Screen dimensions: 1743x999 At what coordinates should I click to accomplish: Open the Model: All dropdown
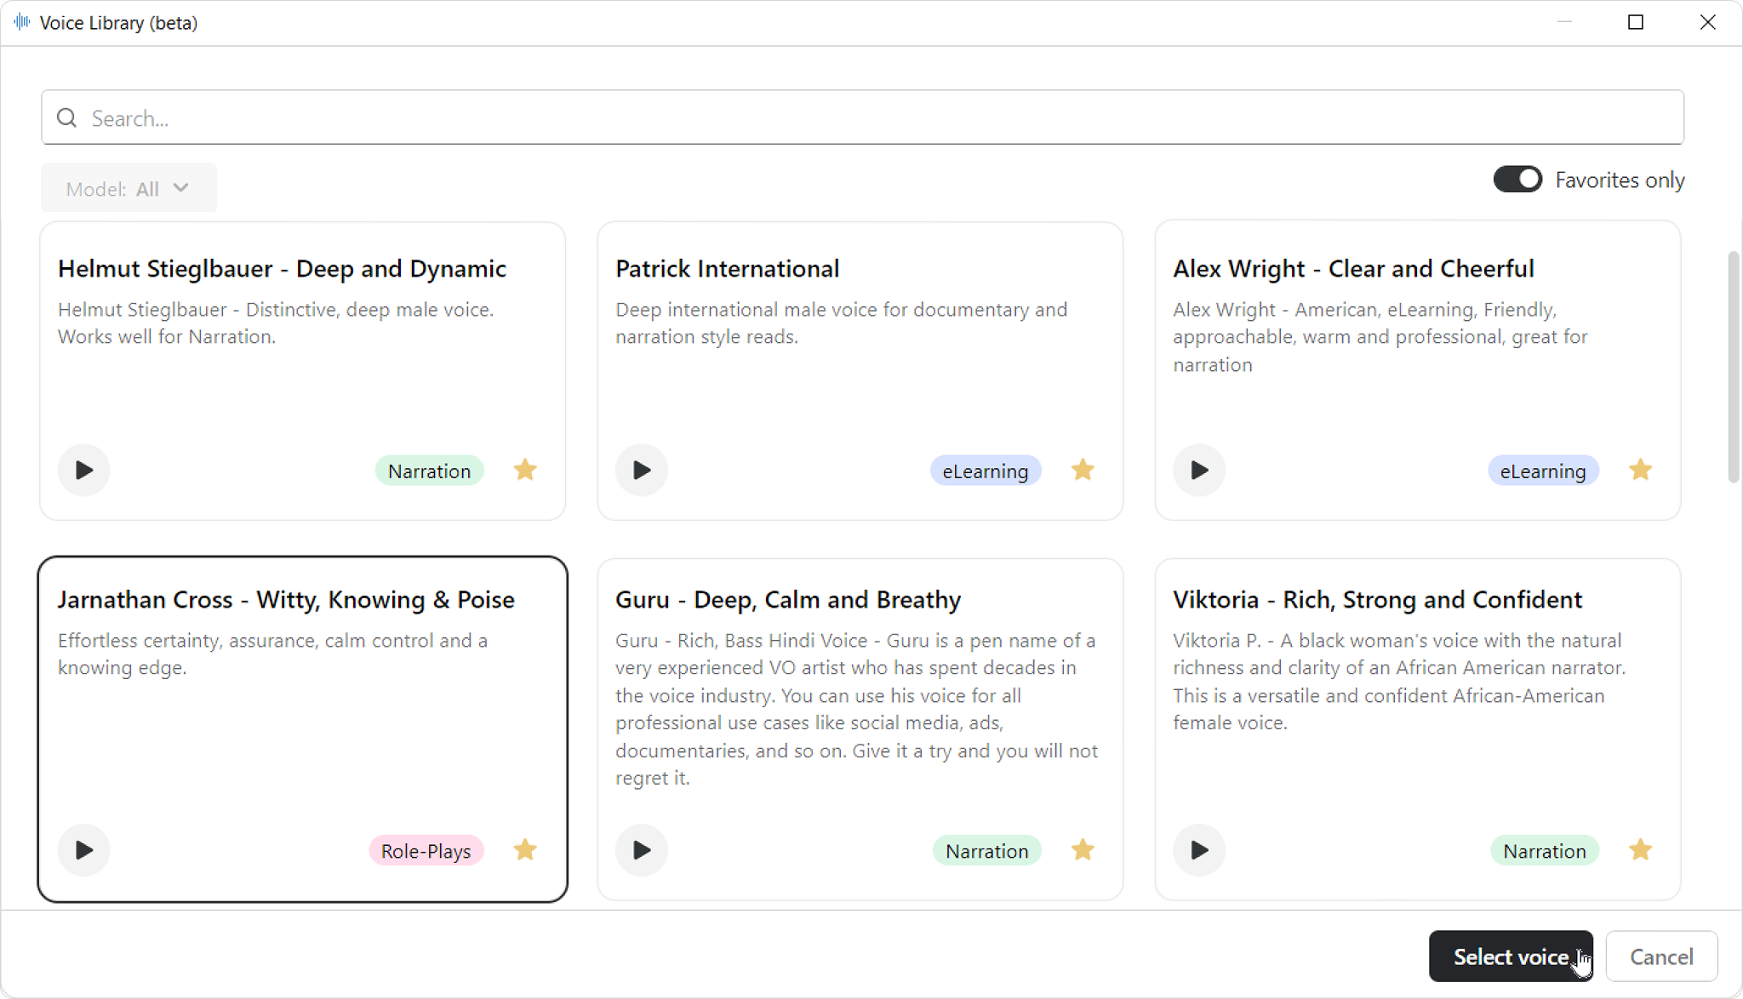(x=129, y=188)
